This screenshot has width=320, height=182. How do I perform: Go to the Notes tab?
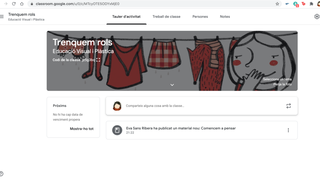[x=225, y=17]
